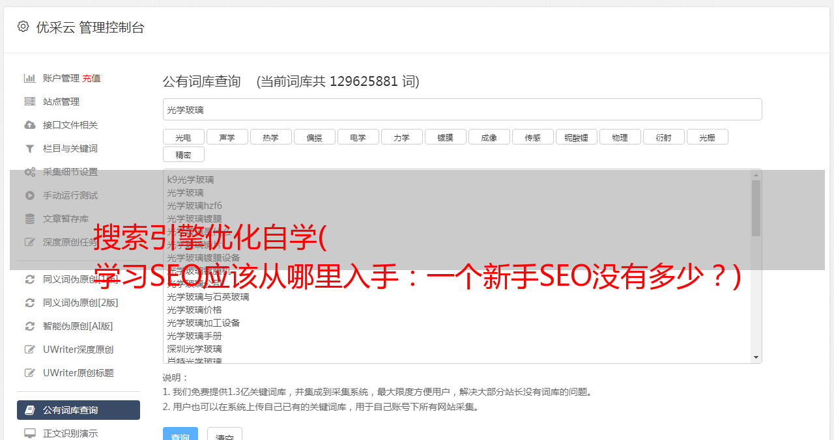Screen dimensions: 834x440
Task: Select the 声学 tag button
Action: tap(227, 137)
